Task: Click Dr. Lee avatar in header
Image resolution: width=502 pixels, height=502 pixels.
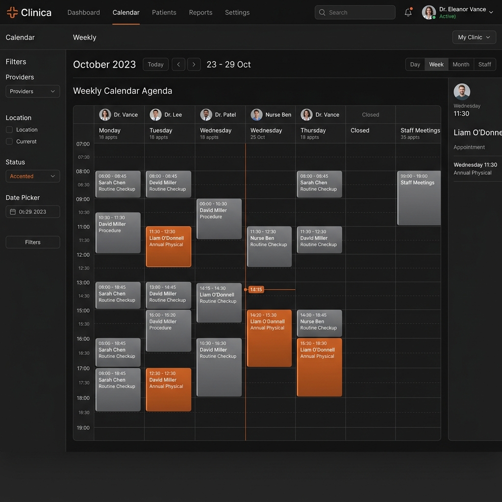Action: (x=155, y=115)
